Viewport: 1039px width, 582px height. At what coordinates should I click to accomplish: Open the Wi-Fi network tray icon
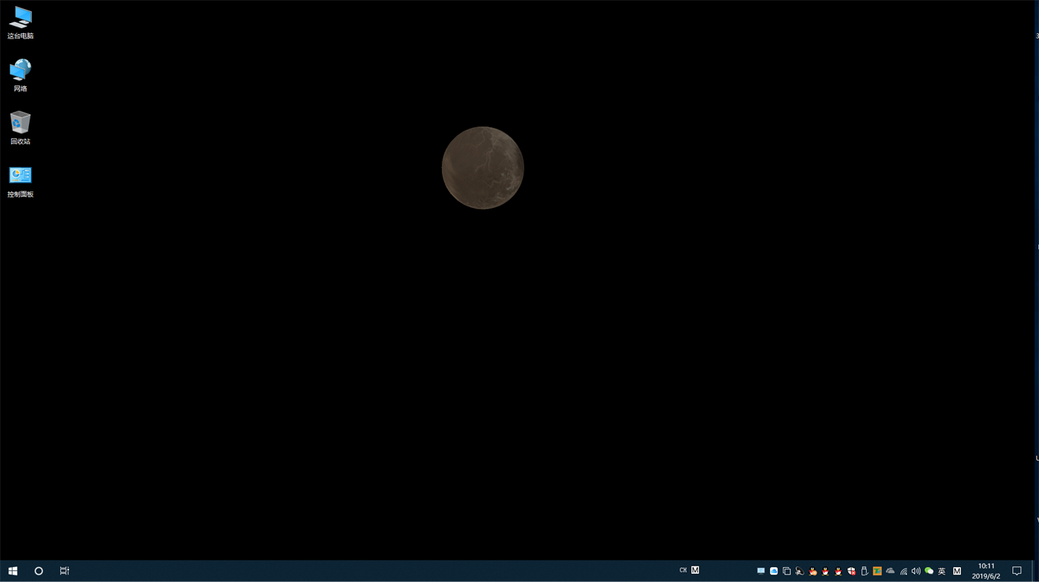pyautogui.click(x=902, y=571)
